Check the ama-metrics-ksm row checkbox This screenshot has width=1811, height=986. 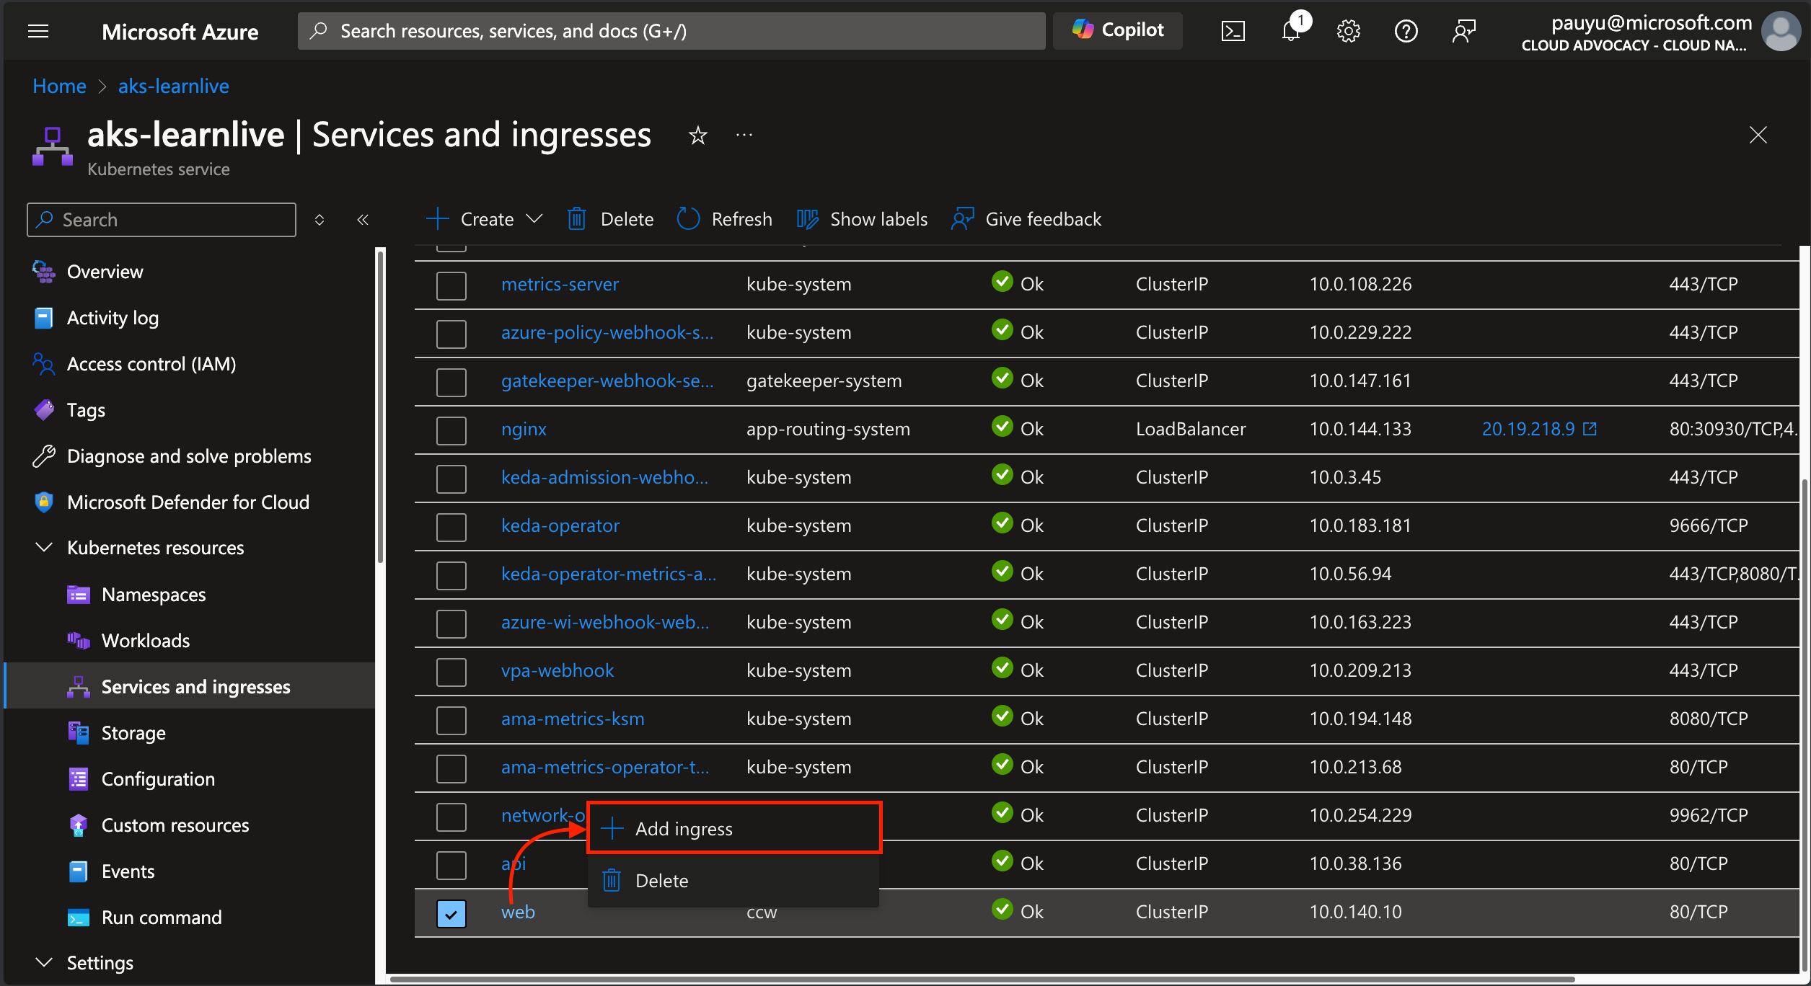coord(451,720)
